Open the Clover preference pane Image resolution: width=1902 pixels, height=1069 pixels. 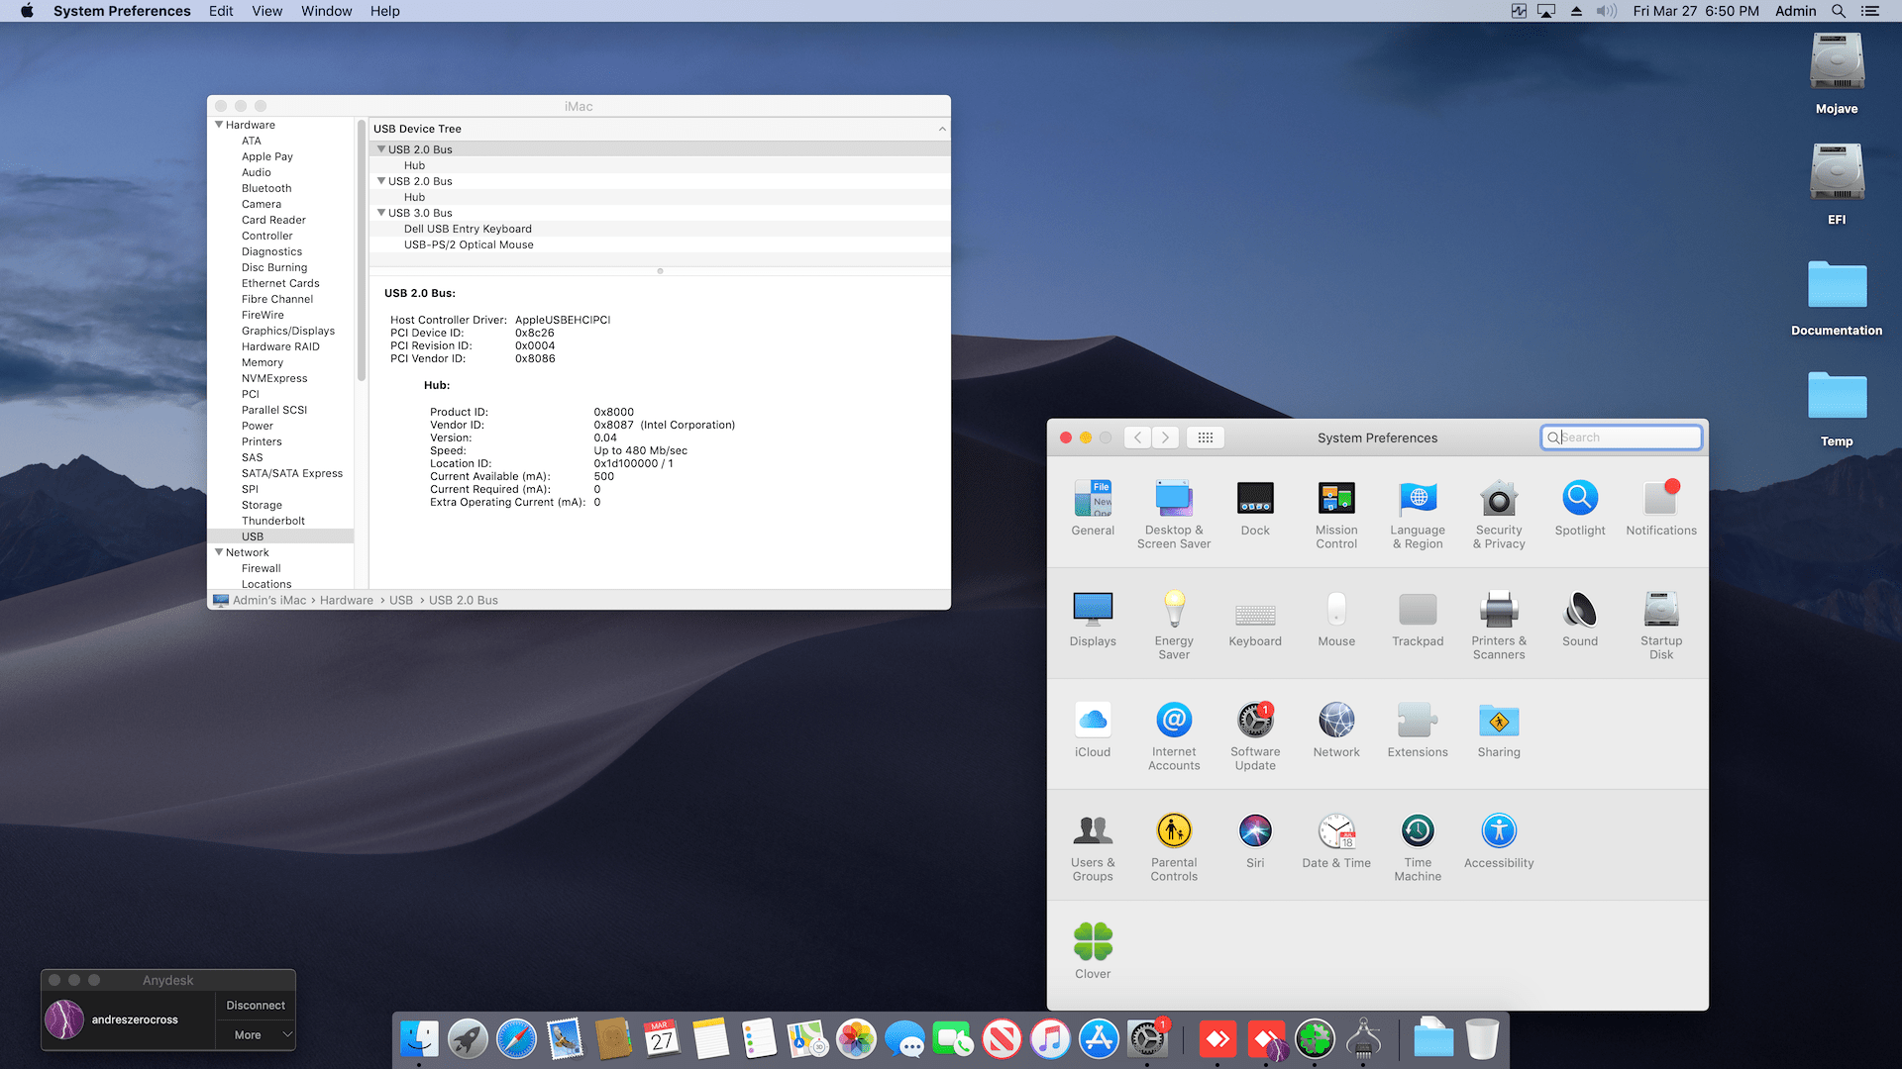pyautogui.click(x=1093, y=943)
